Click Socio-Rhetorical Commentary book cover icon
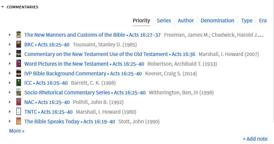This screenshot has width=274, height=144. (19, 92)
